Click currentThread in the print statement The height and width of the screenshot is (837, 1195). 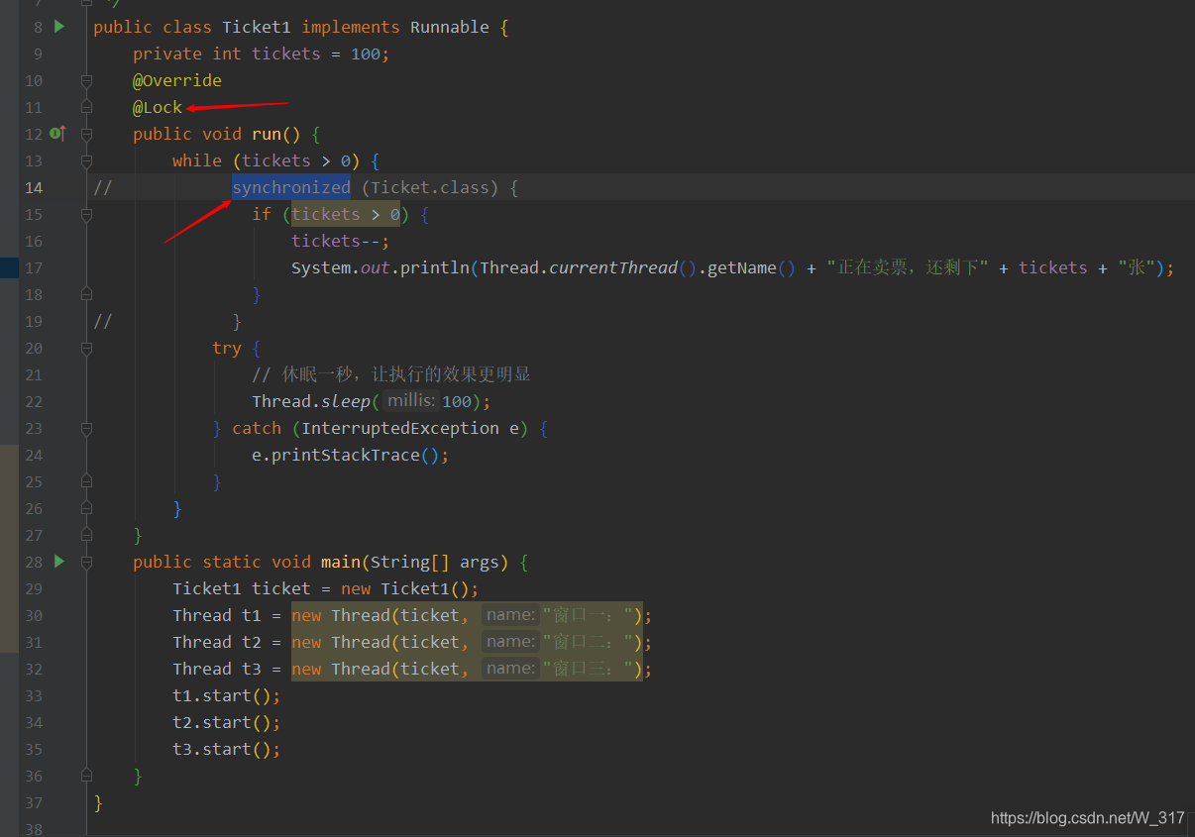point(613,267)
